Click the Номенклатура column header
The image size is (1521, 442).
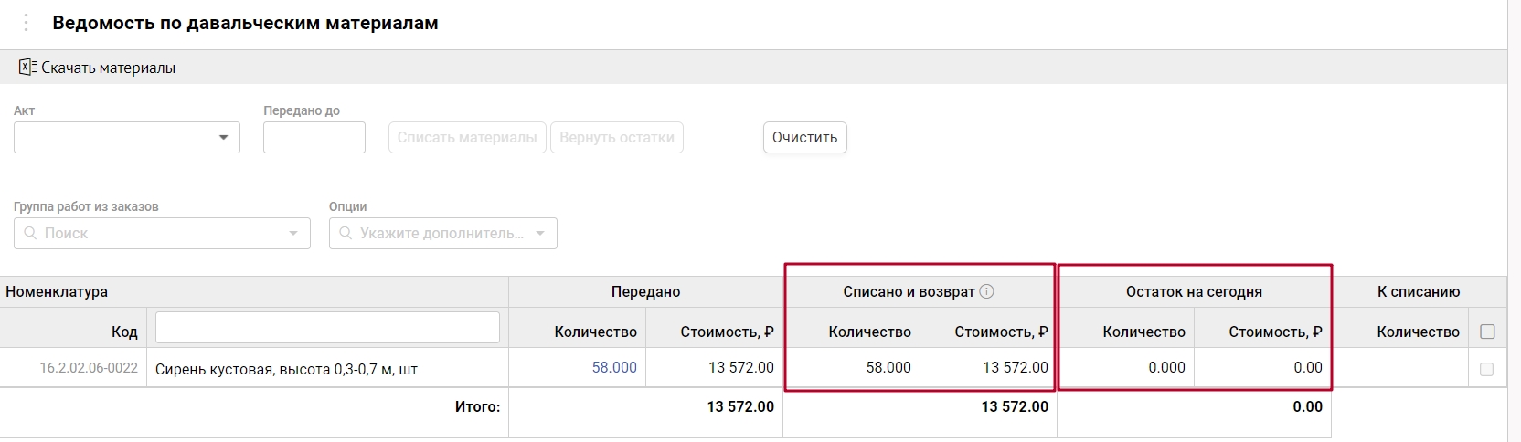57,291
